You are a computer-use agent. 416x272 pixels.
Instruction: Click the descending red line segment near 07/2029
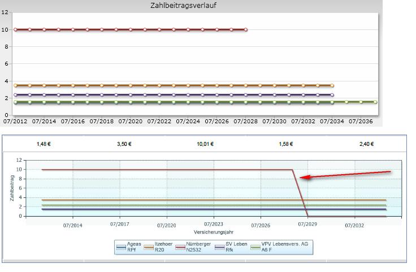point(300,193)
